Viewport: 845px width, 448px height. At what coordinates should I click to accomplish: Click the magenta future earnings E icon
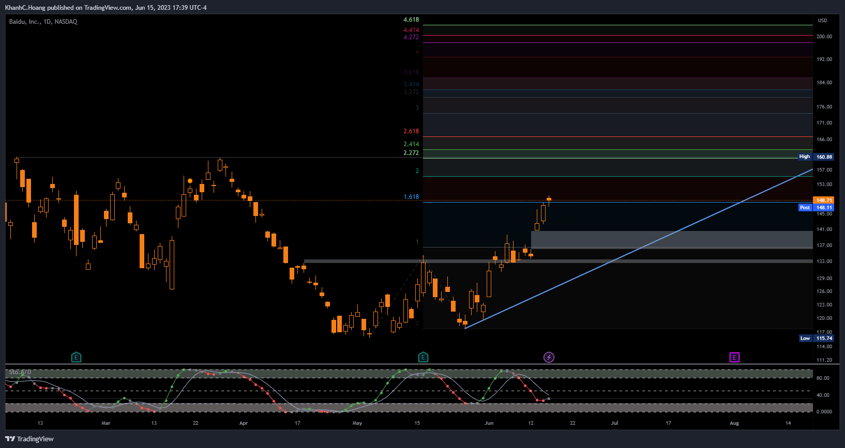734,357
